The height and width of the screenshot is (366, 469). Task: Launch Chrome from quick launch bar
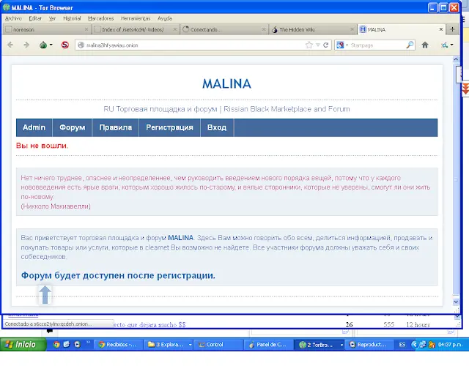click(x=56, y=345)
